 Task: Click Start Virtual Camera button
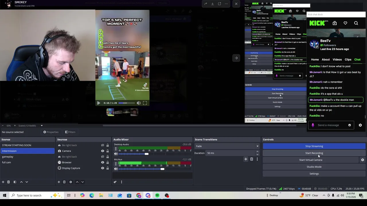tap(311, 160)
